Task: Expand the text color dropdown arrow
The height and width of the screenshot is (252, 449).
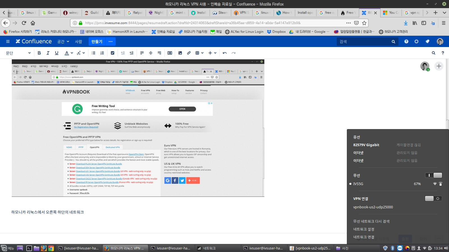Action: tap(72, 53)
